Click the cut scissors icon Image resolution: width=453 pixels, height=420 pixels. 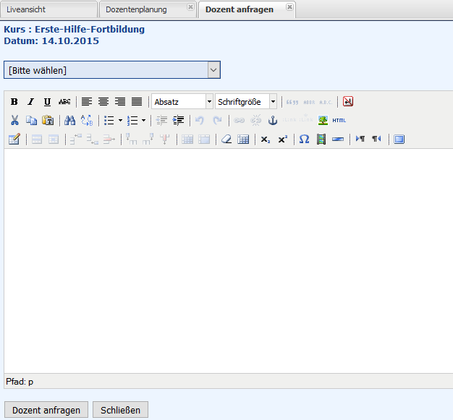[14, 120]
